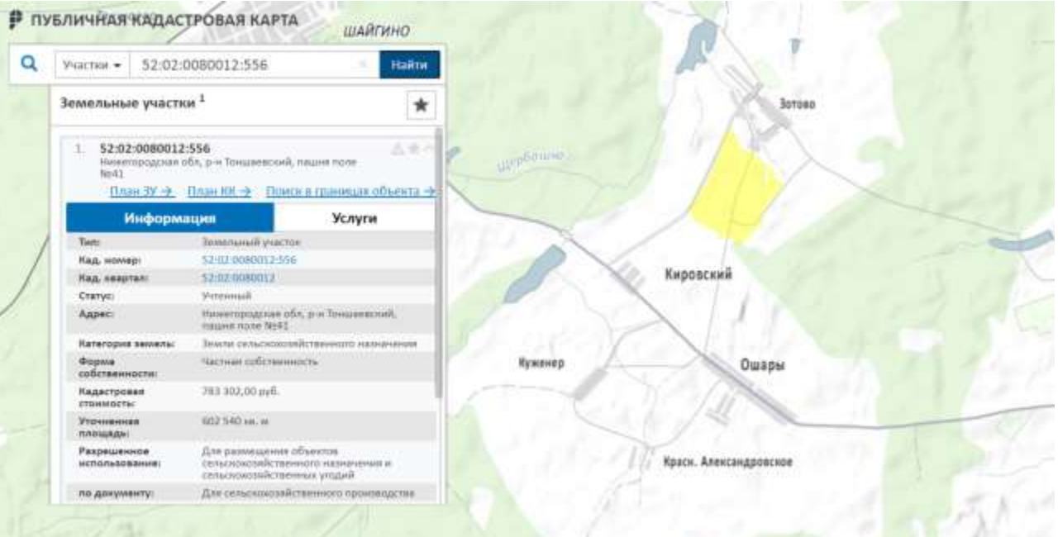Click the Найти button

click(410, 64)
